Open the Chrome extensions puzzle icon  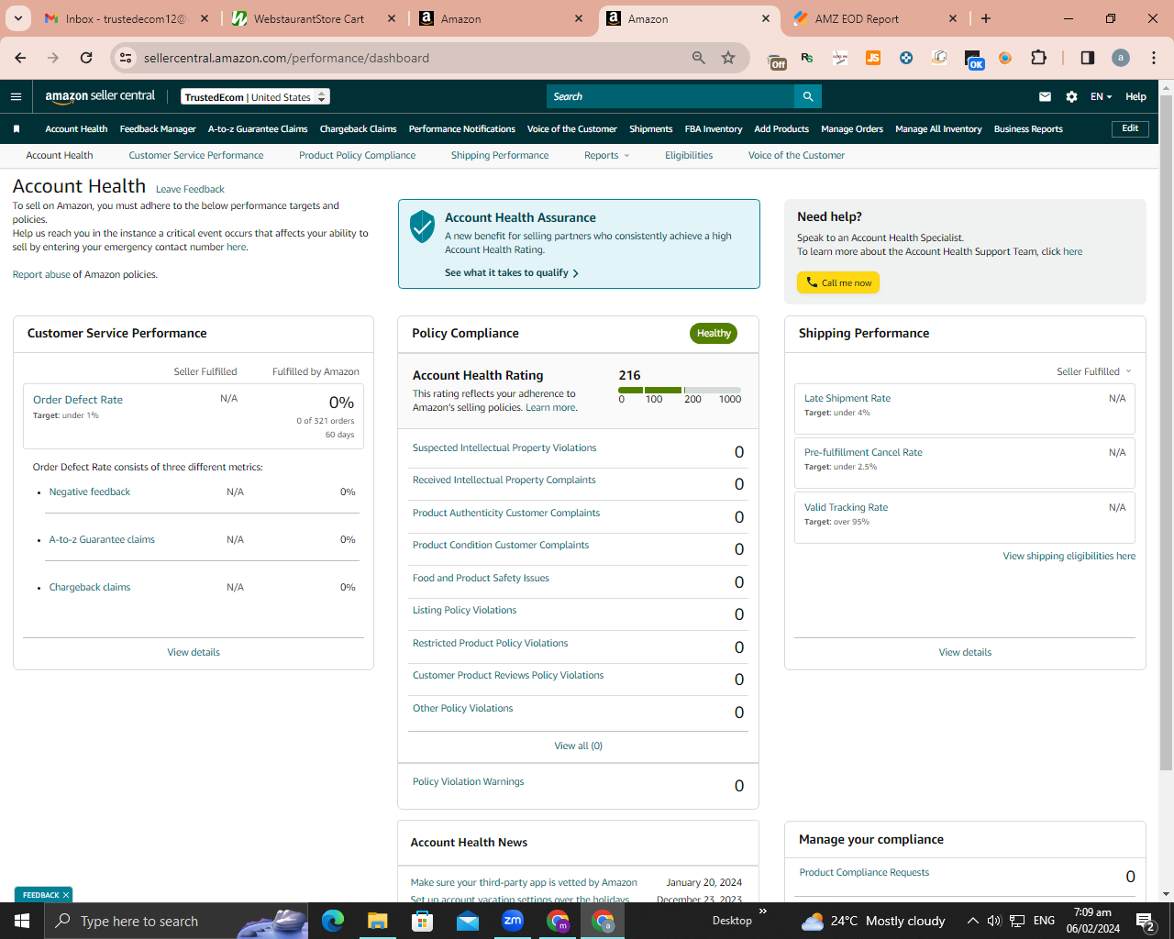point(1038,58)
